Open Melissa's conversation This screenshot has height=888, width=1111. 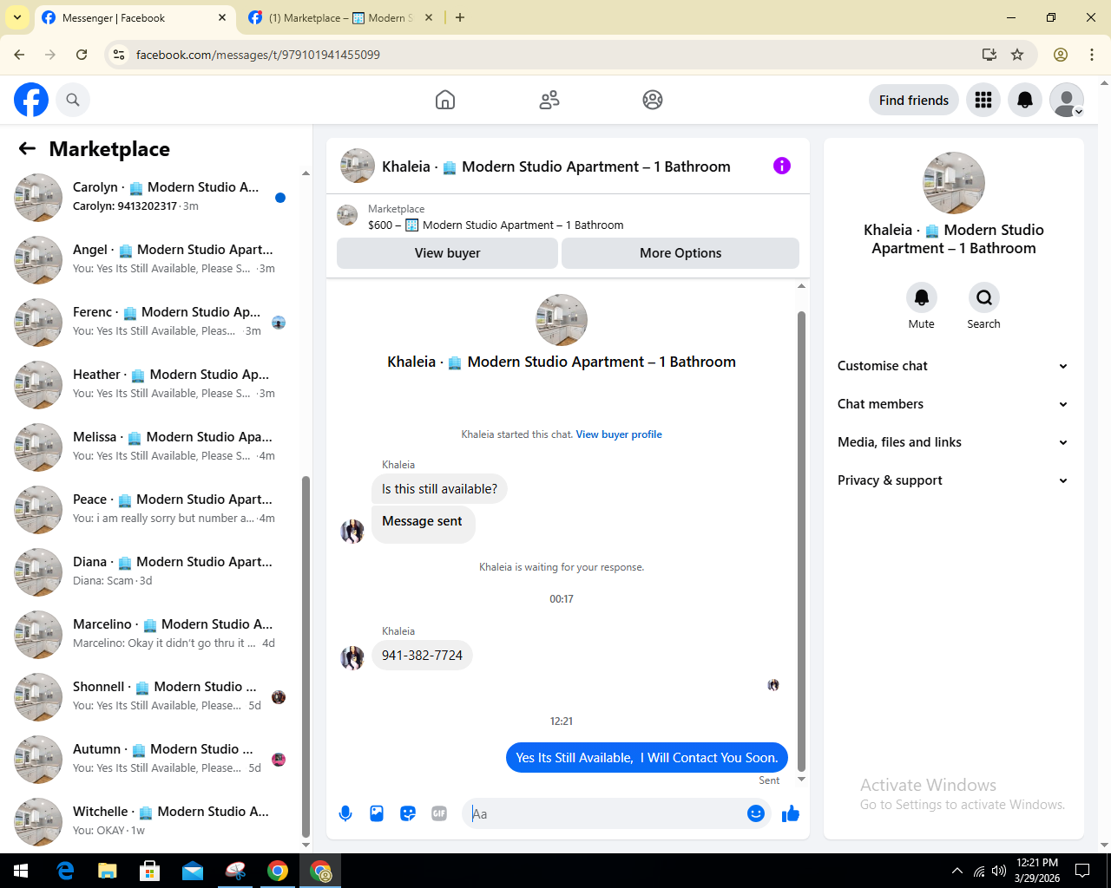(x=153, y=447)
